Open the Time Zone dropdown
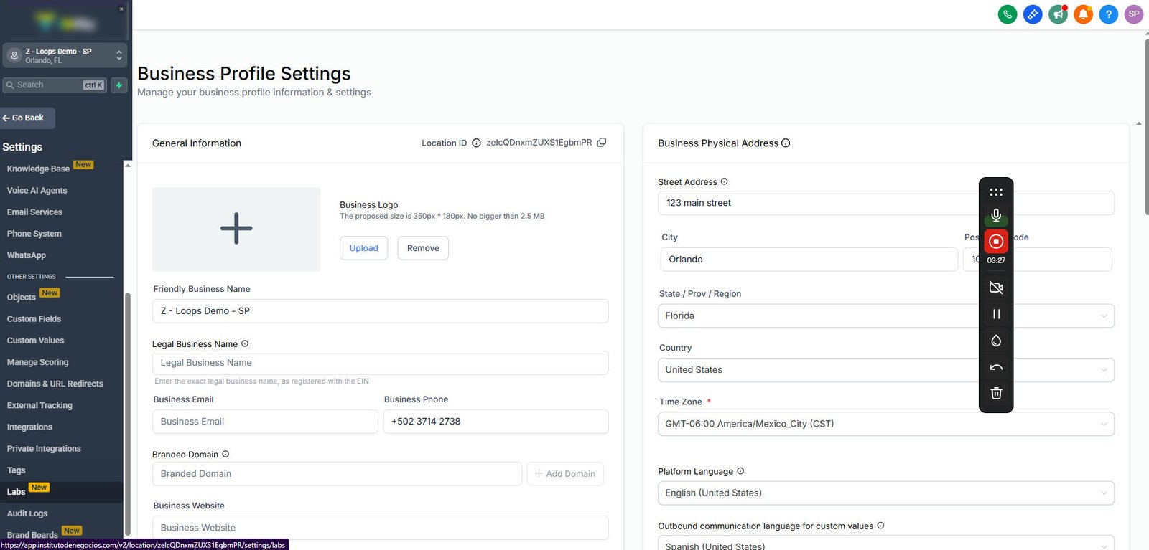This screenshot has height=550, width=1149. coord(886,424)
